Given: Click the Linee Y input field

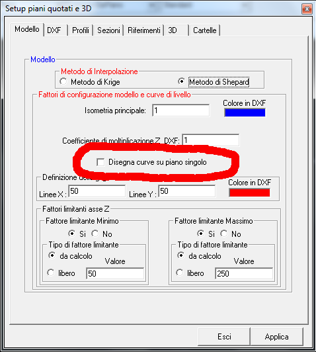Looking at the screenshot, I should (187, 191).
